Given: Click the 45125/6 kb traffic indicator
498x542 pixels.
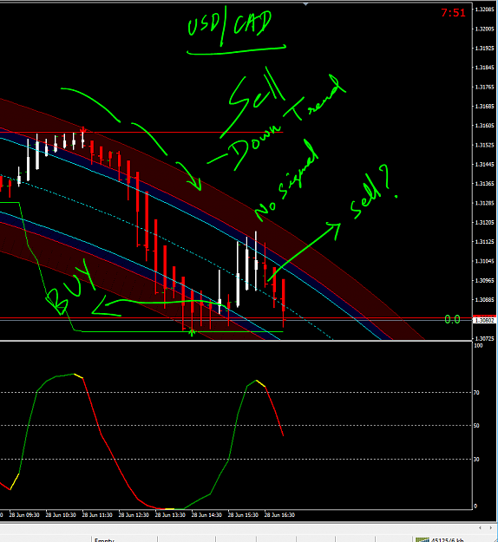Looking at the screenshot, I should pos(447,539).
